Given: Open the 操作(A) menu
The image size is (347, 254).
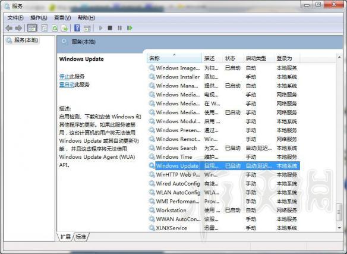Looking at the screenshot, I should pos(39,18).
